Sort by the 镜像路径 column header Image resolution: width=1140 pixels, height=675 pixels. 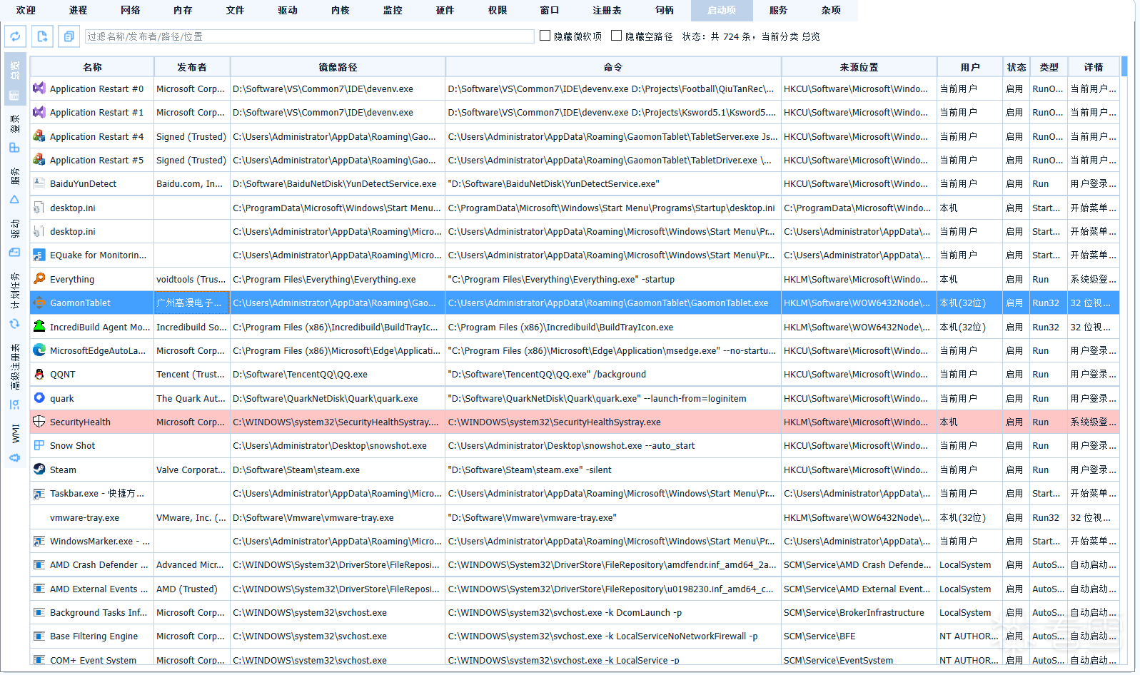click(338, 67)
